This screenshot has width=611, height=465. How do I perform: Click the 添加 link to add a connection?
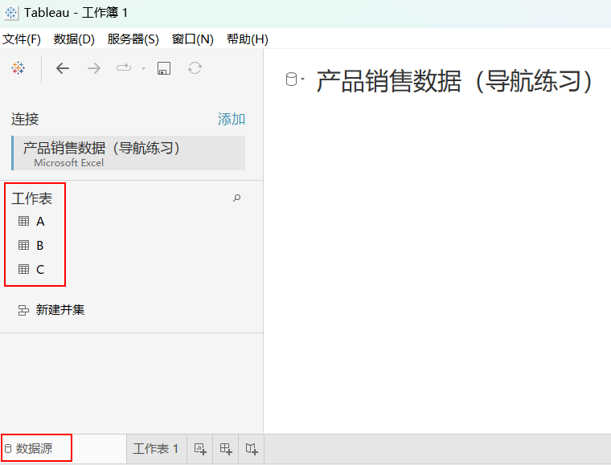232,120
